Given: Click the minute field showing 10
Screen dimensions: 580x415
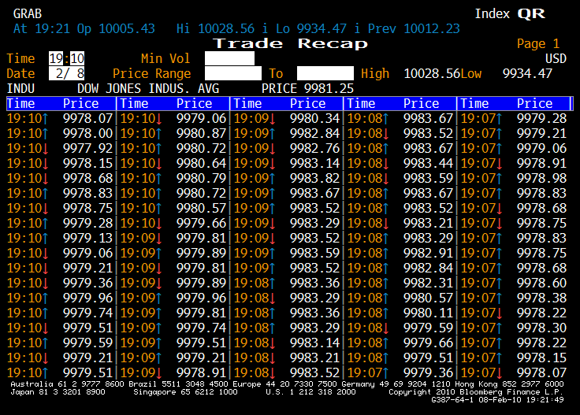Looking at the screenshot, I should click(77, 58).
